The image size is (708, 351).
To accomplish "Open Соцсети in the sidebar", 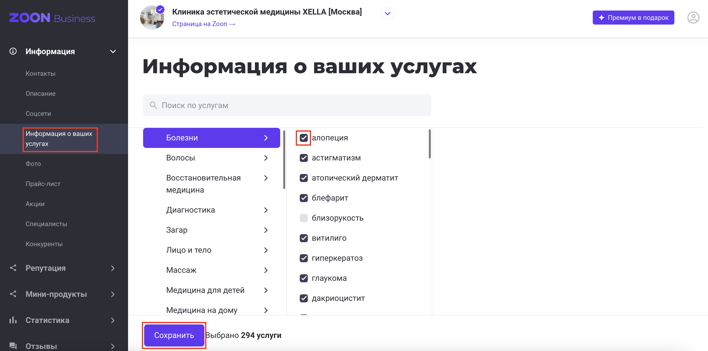I will (x=38, y=114).
